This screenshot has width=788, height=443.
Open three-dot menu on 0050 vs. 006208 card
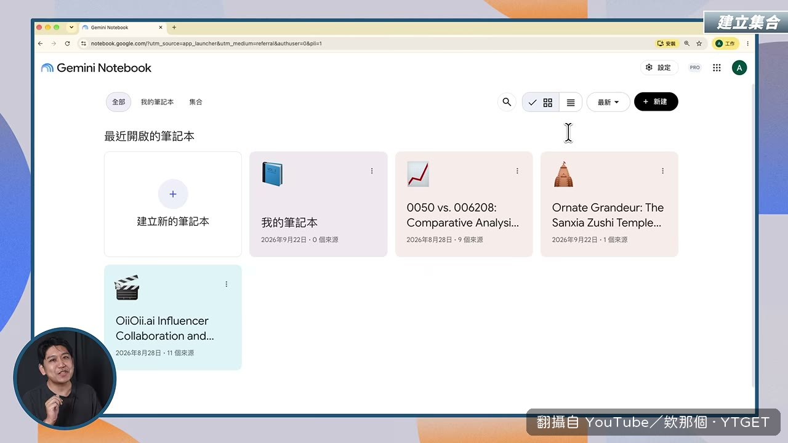click(517, 171)
